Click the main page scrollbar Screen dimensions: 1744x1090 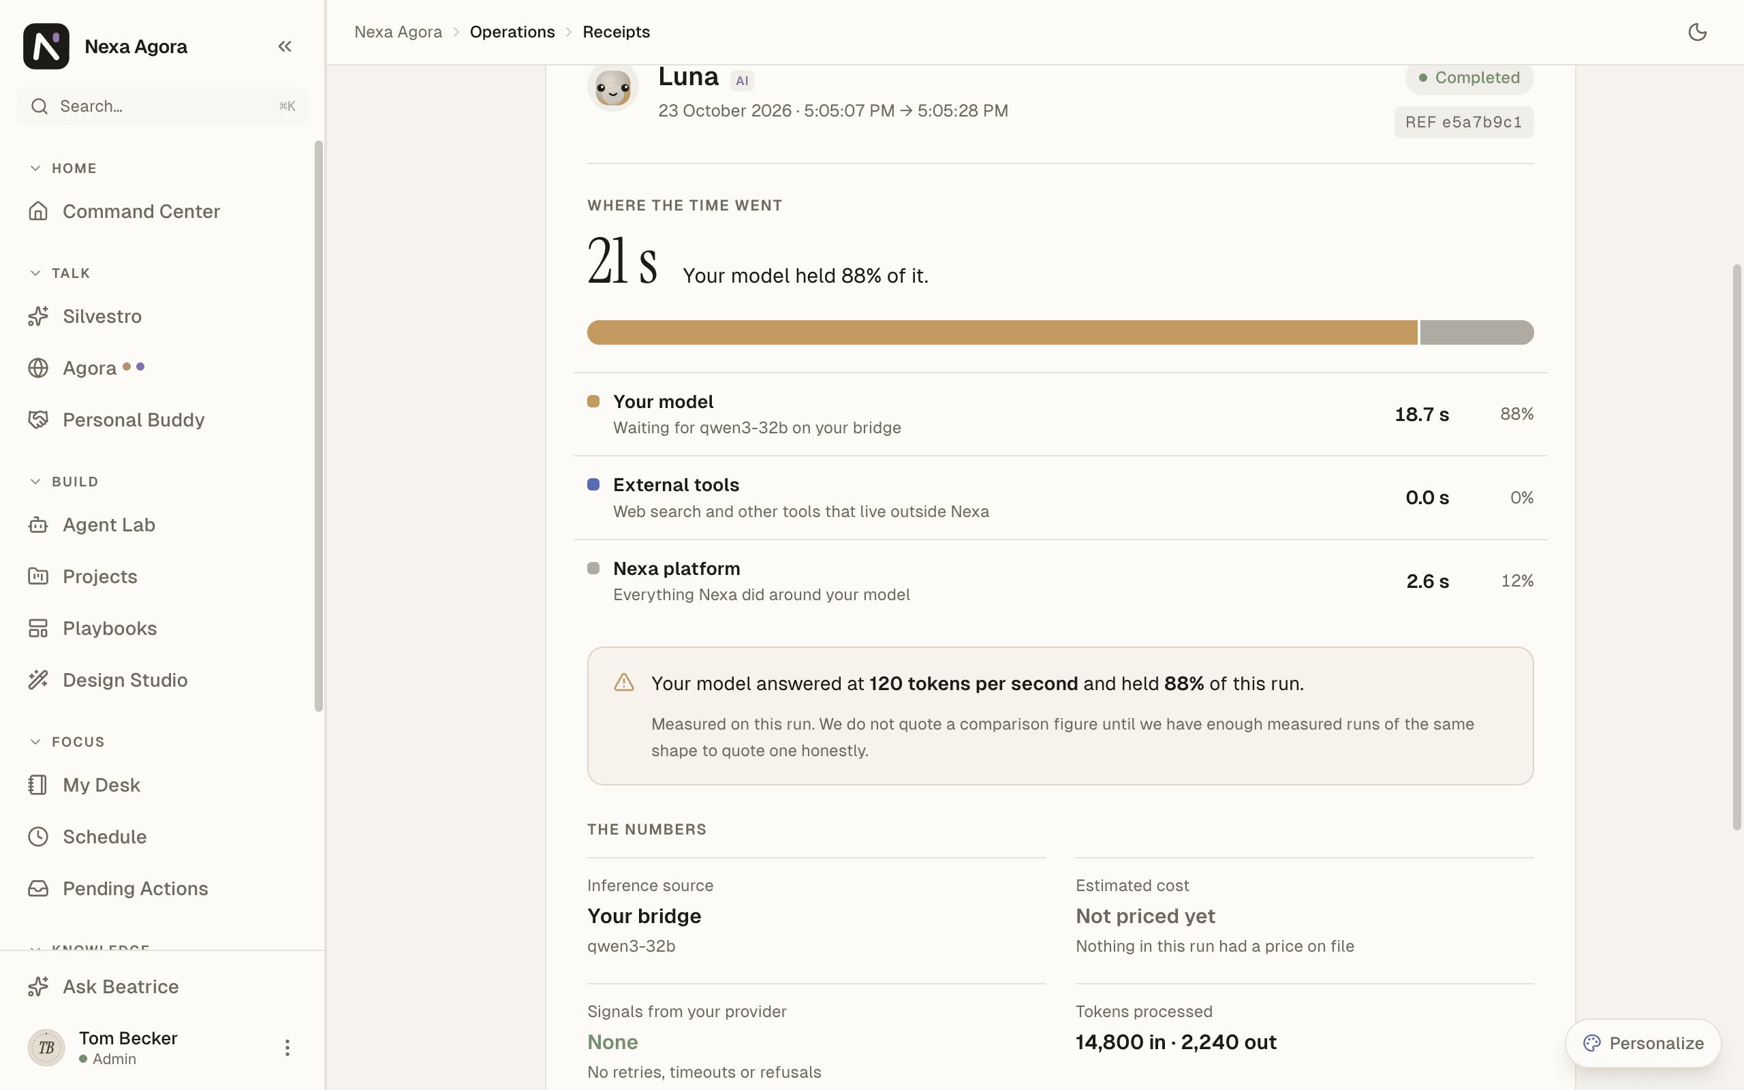coord(1737,548)
